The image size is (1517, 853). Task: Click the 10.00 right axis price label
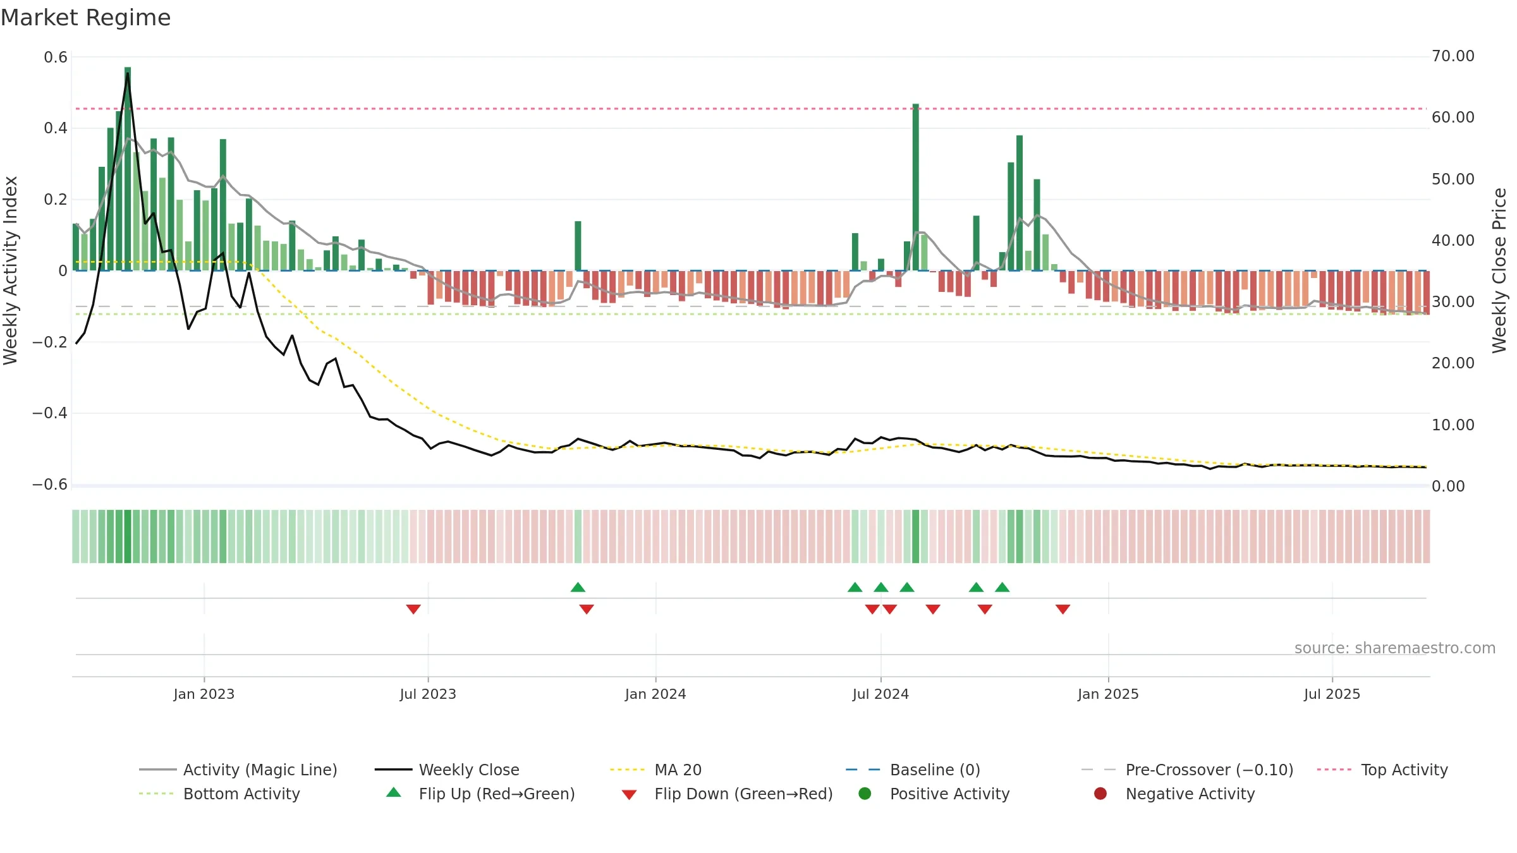point(1453,425)
